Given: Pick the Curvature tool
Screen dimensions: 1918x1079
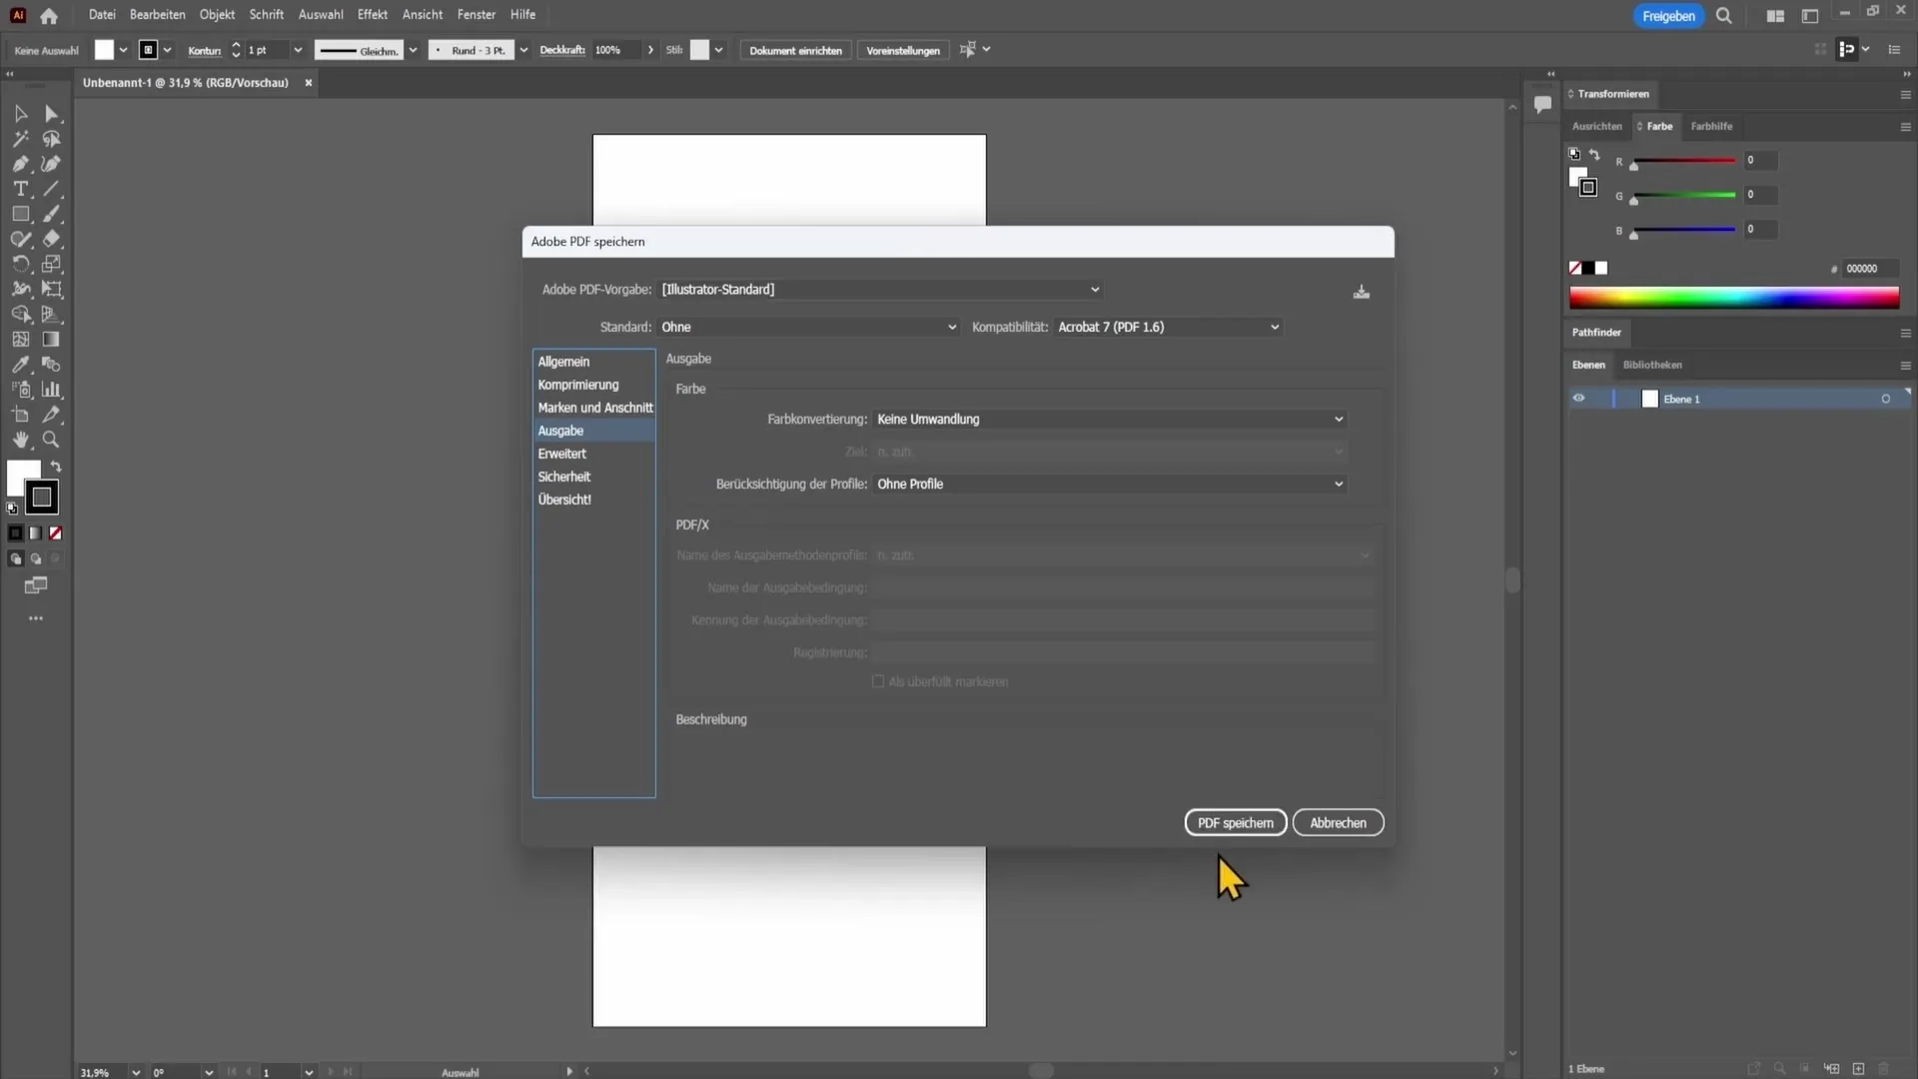Looking at the screenshot, I should pos(52,164).
